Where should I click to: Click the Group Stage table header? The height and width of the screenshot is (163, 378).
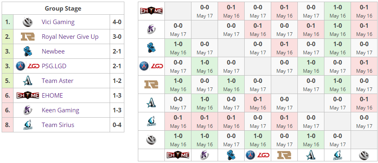coord(63,9)
